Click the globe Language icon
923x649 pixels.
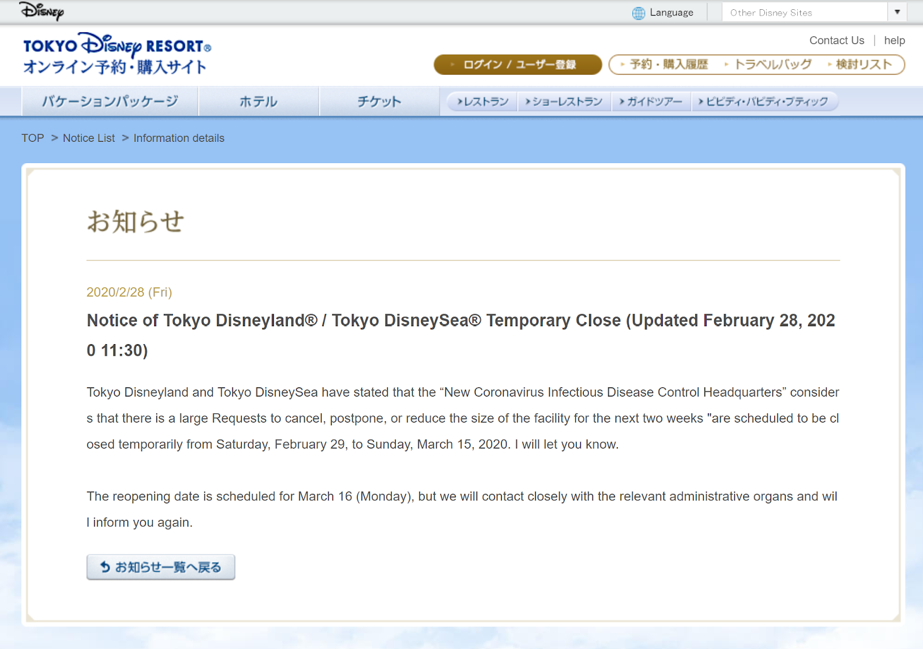click(638, 13)
